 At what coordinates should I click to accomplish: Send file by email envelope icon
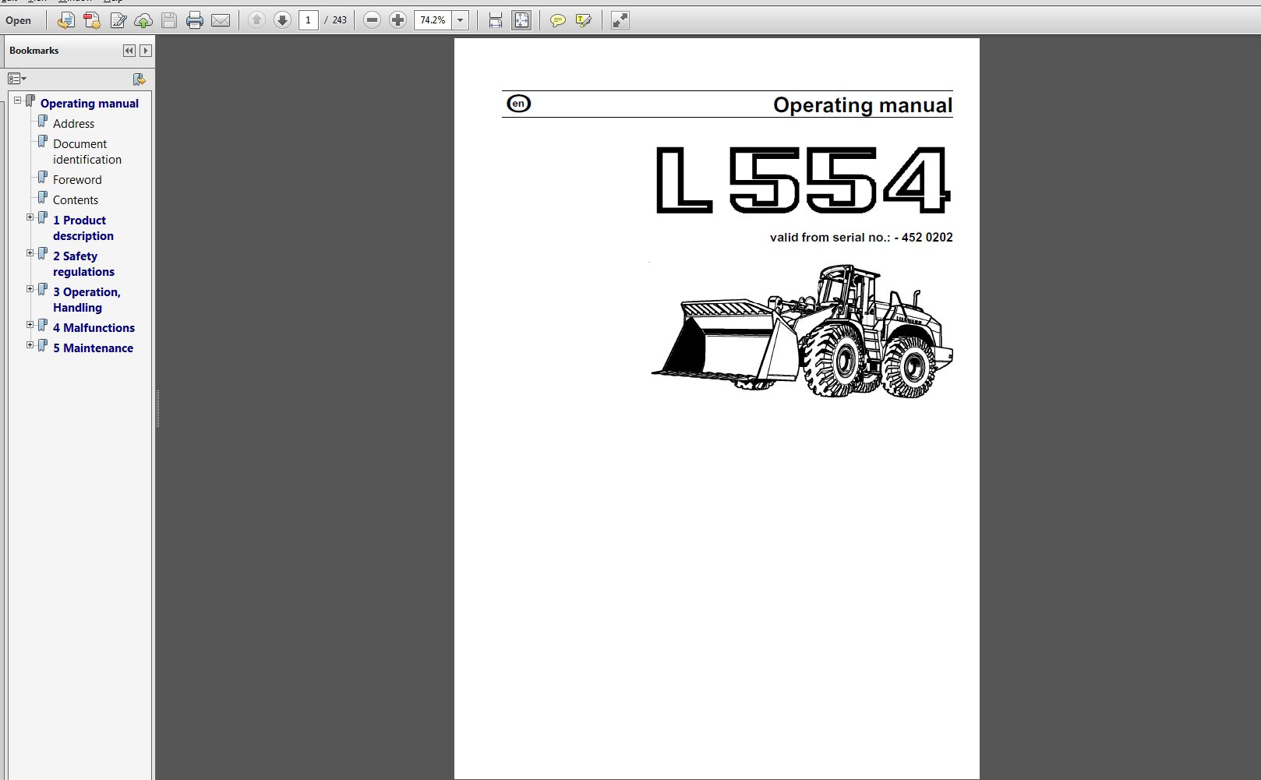click(221, 20)
